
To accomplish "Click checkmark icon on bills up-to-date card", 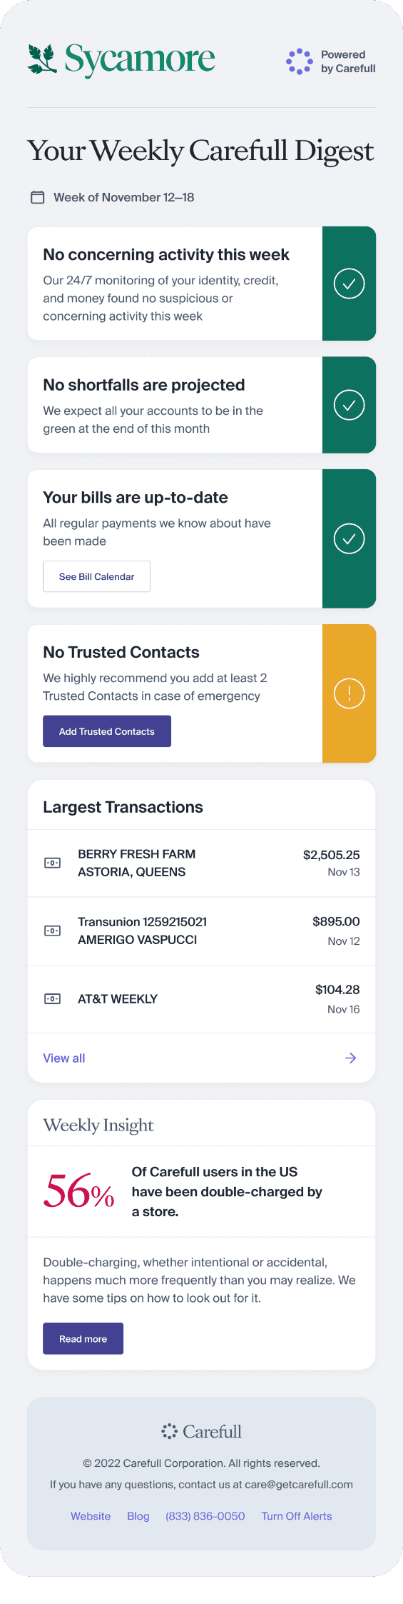I will point(350,538).
